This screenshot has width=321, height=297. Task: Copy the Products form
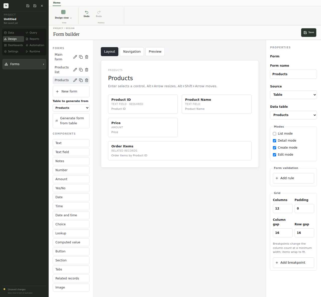pyautogui.click(x=81, y=80)
